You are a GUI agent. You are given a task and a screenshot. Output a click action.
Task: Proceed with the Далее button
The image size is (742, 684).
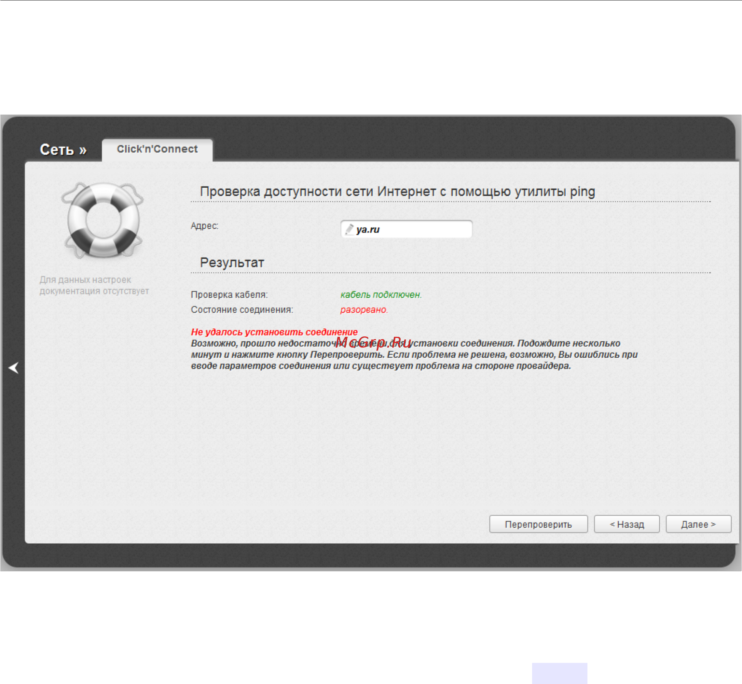coord(698,524)
